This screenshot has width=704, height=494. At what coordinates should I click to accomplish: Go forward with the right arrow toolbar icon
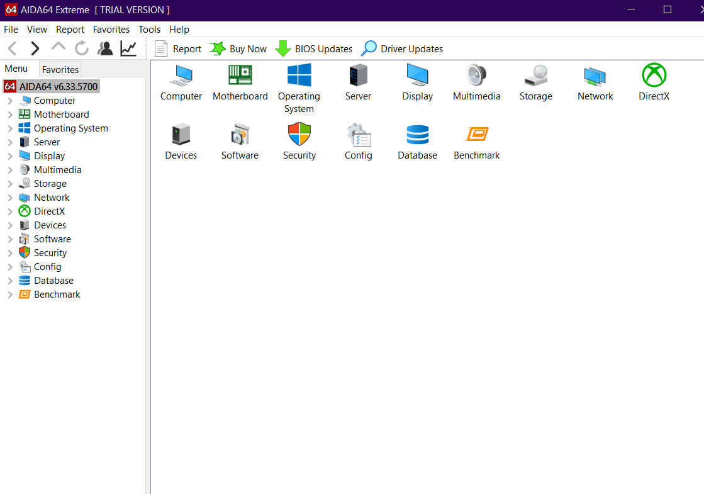pos(35,48)
